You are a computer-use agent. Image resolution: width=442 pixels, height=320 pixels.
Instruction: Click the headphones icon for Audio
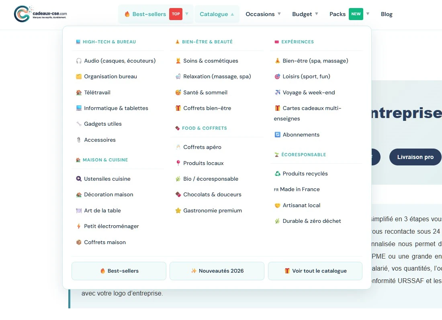click(79, 61)
